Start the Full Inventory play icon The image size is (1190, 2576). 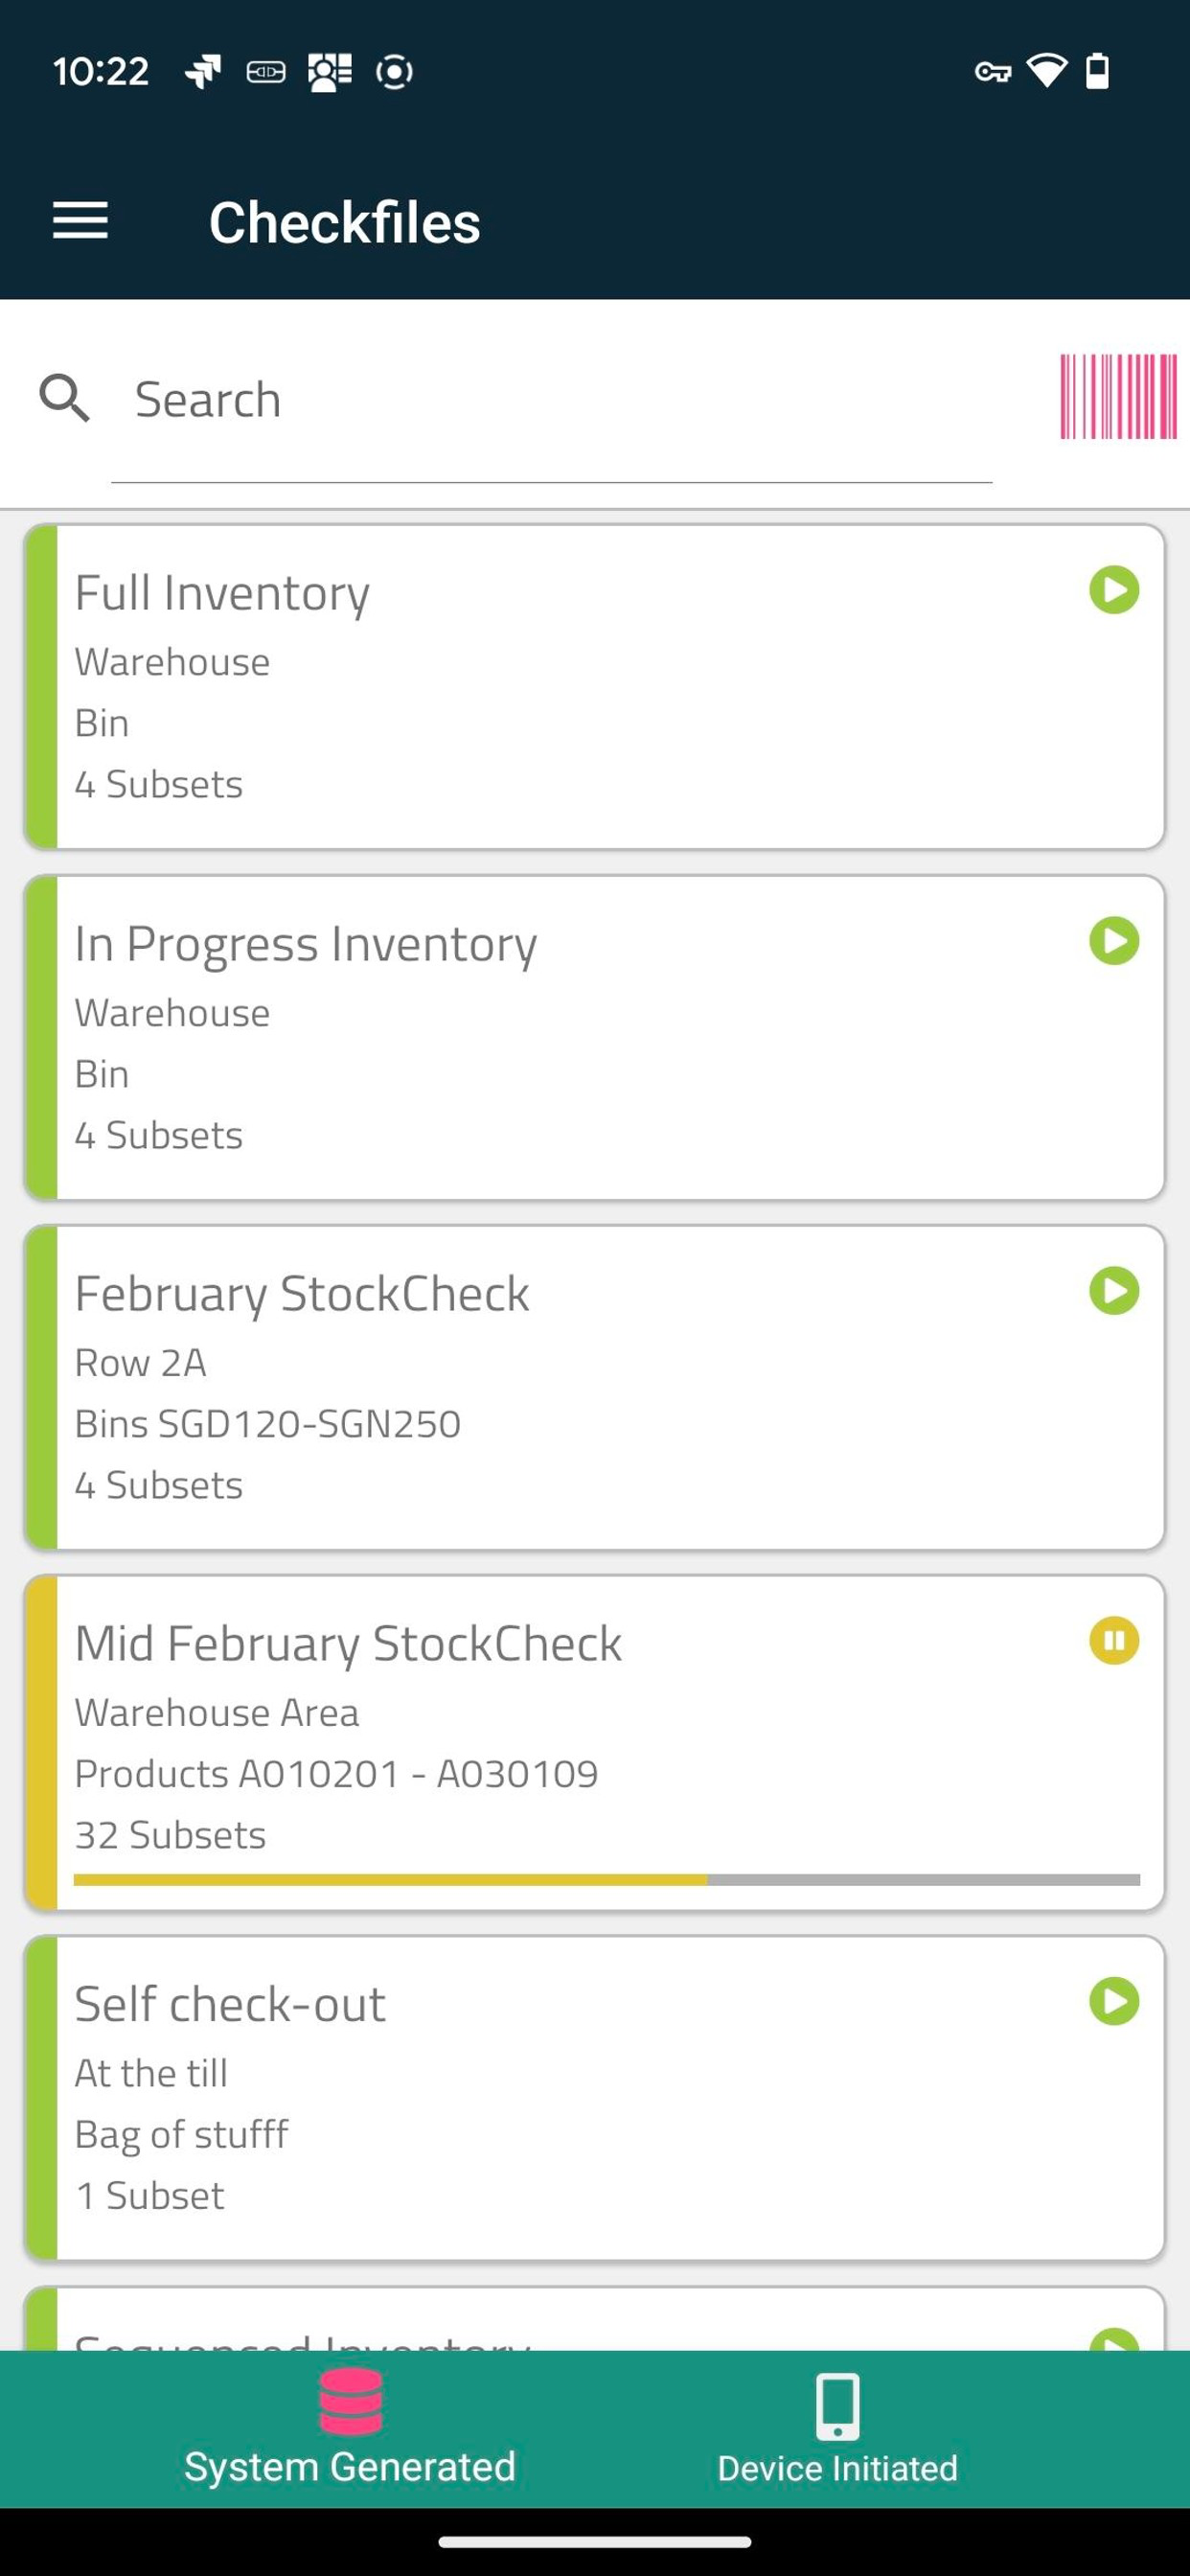[1114, 590]
